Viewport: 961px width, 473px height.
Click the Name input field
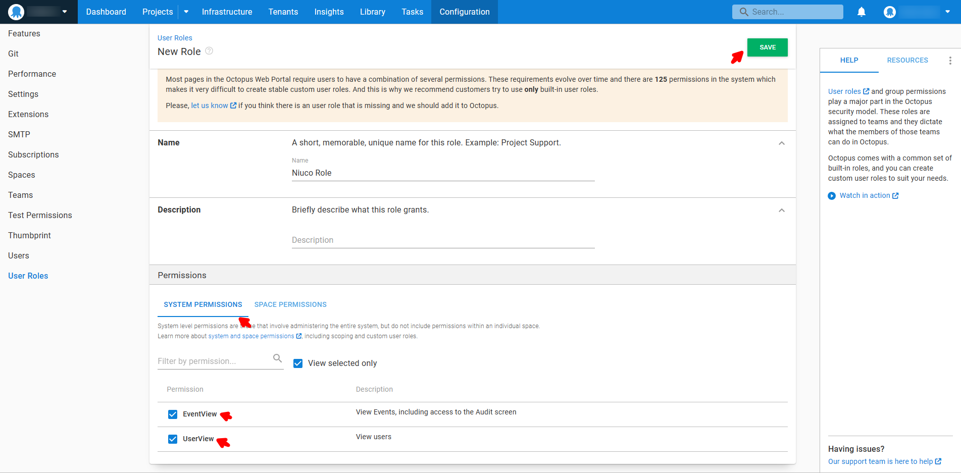443,173
